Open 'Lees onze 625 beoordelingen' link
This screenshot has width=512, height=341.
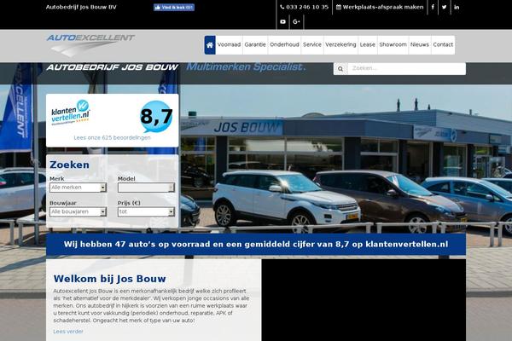tap(113, 137)
